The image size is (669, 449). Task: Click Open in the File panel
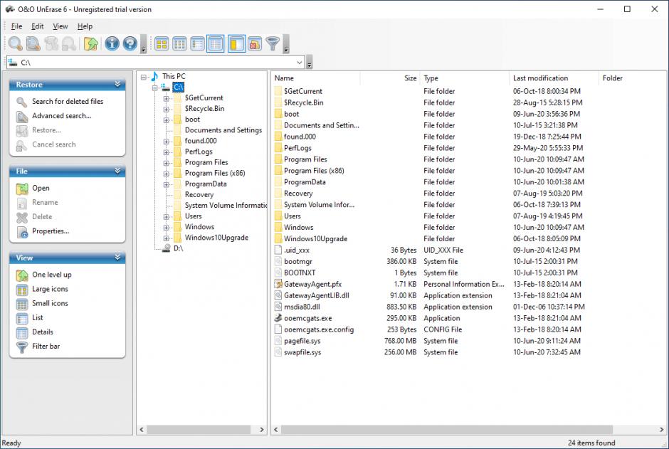point(41,188)
